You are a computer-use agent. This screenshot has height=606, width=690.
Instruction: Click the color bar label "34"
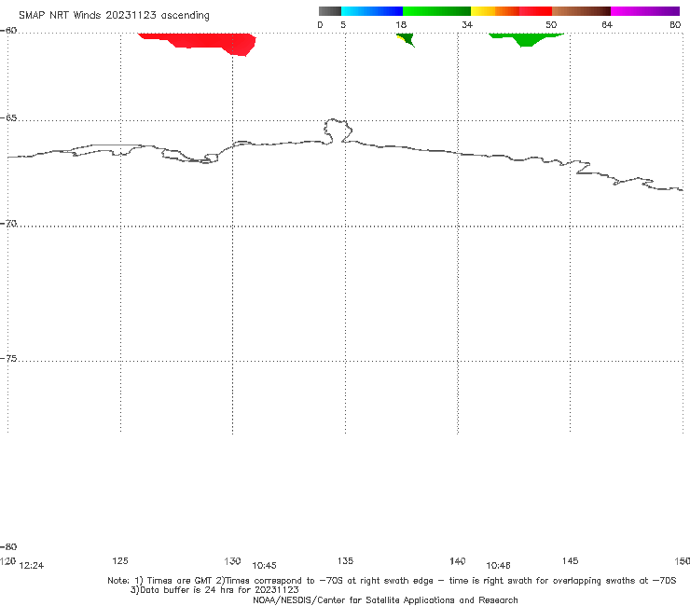[467, 25]
